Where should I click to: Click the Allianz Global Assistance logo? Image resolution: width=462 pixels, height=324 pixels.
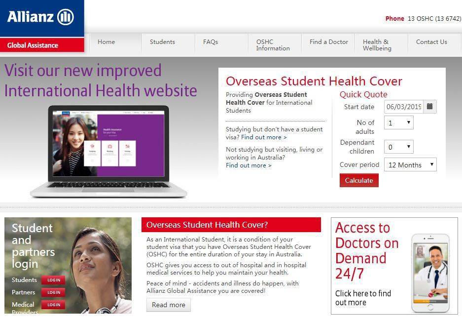click(x=41, y=26)
